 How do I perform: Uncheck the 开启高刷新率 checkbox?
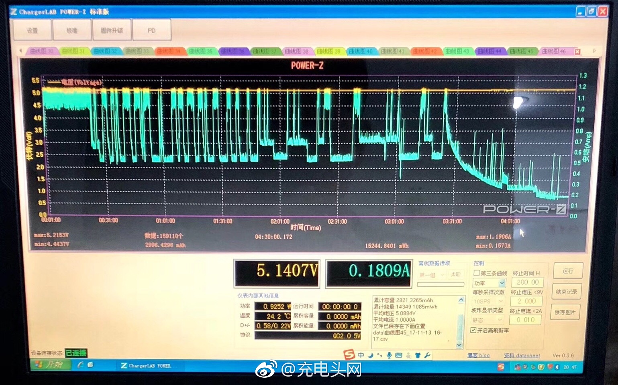[x=473, y=330]
